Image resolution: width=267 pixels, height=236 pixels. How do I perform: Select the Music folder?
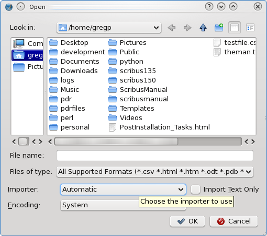pyautogui.click(x=64, y=90)
